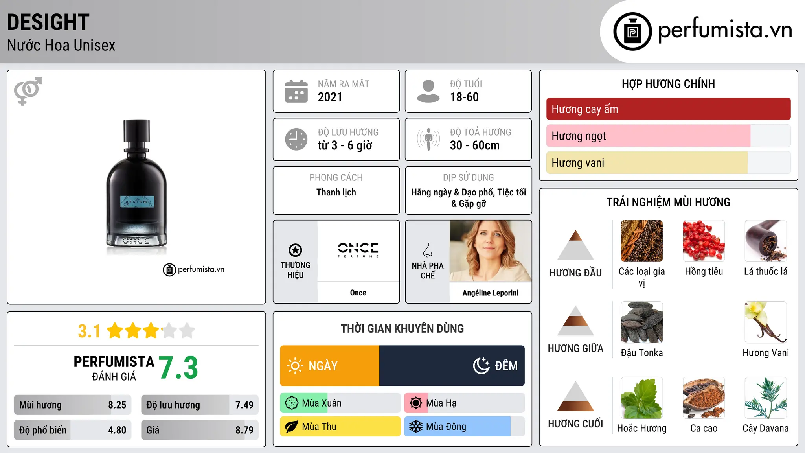Image resolution: width=805 pixels, height=453 pixels.
Task: Click the launch year value 2021
Action: [330, 97]
